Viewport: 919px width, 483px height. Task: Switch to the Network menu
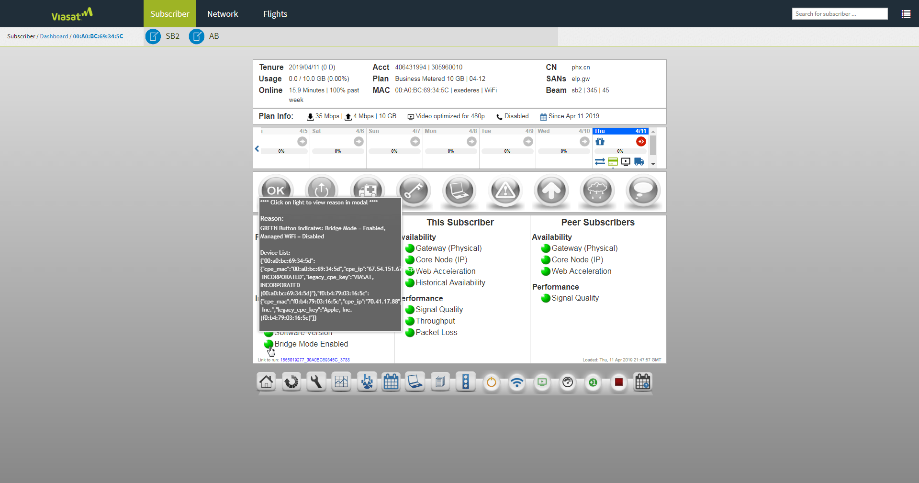223,13
